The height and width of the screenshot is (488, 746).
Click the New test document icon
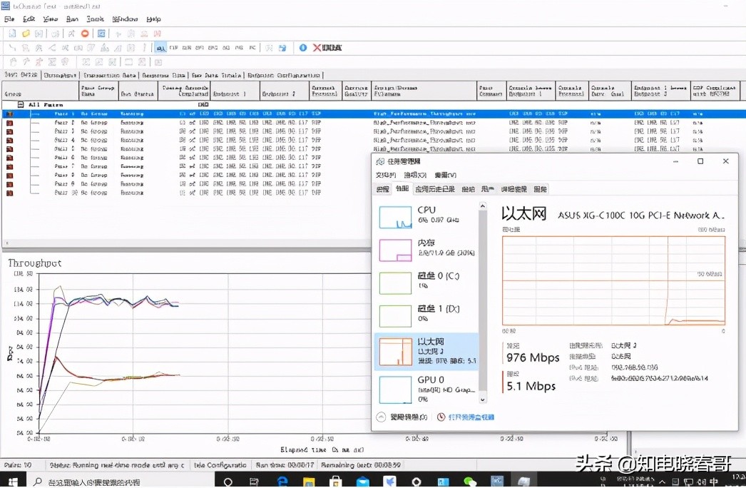click(11, 34)
